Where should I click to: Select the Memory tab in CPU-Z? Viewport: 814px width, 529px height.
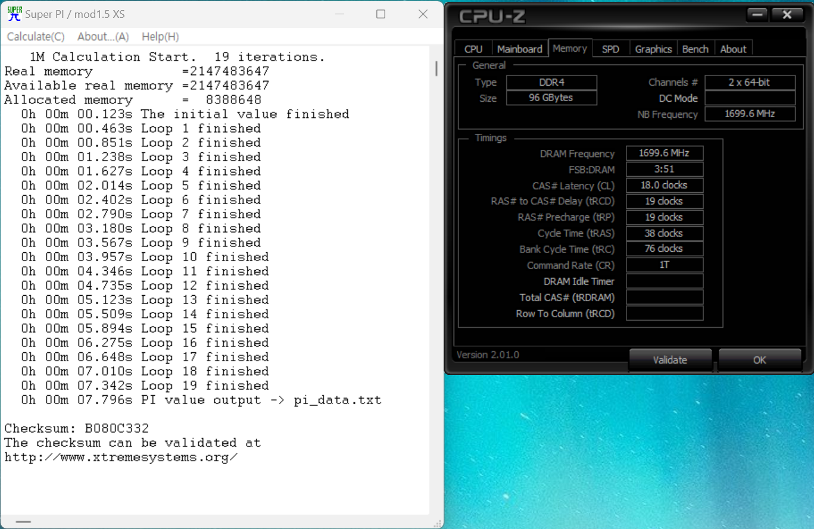[x=570, y=48]
